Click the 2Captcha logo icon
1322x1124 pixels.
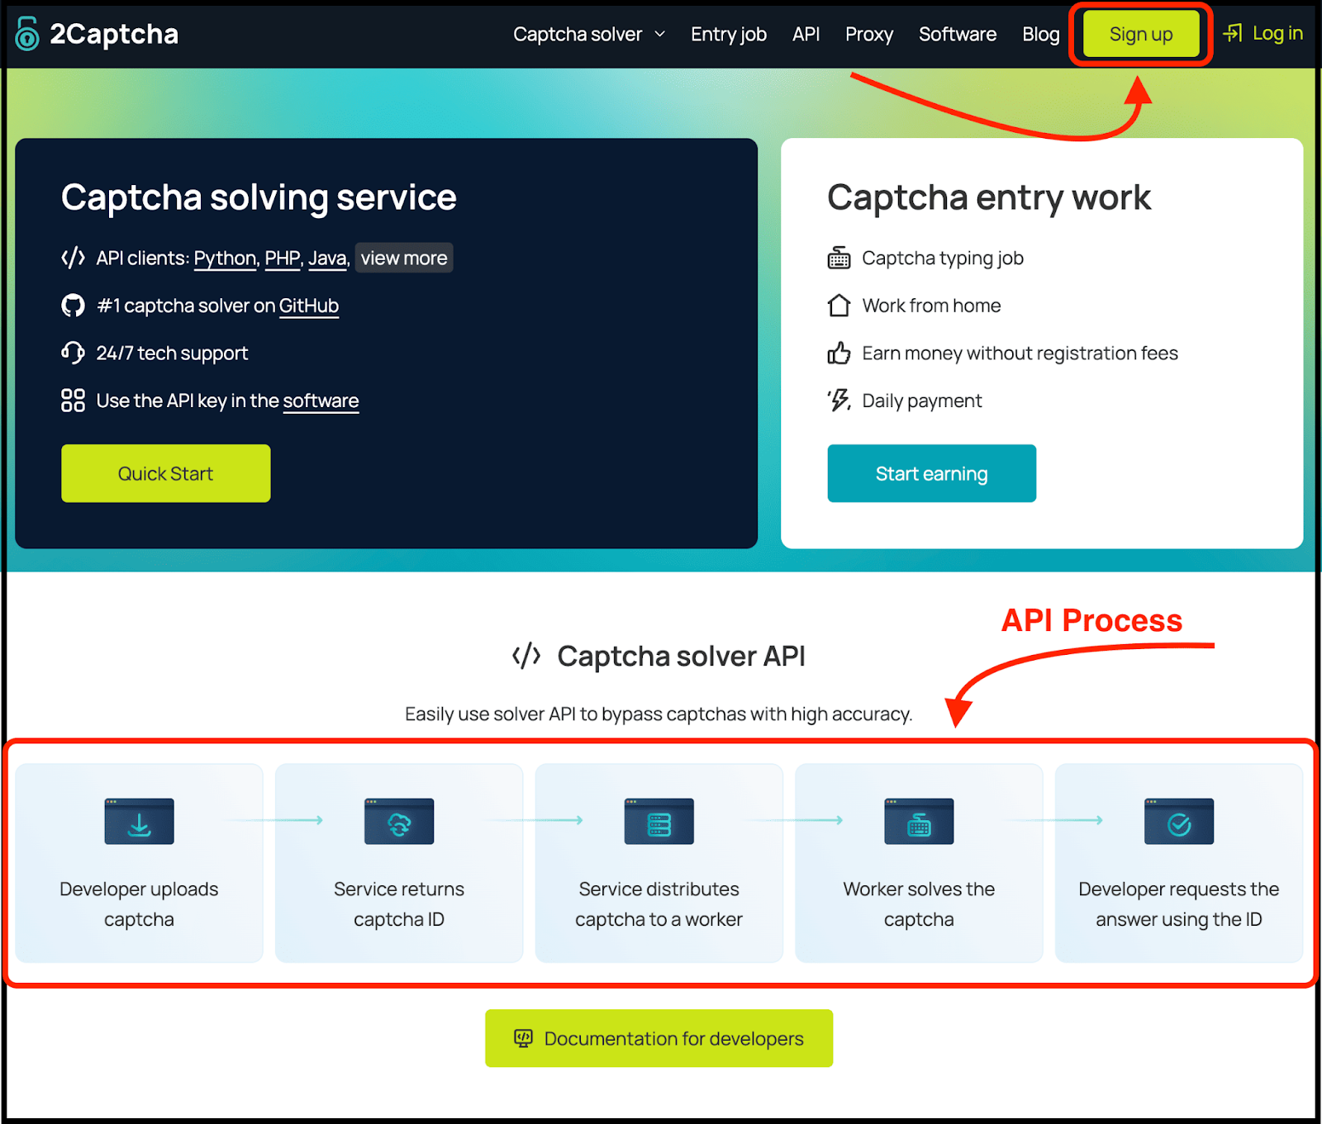(x=26, y=34)
